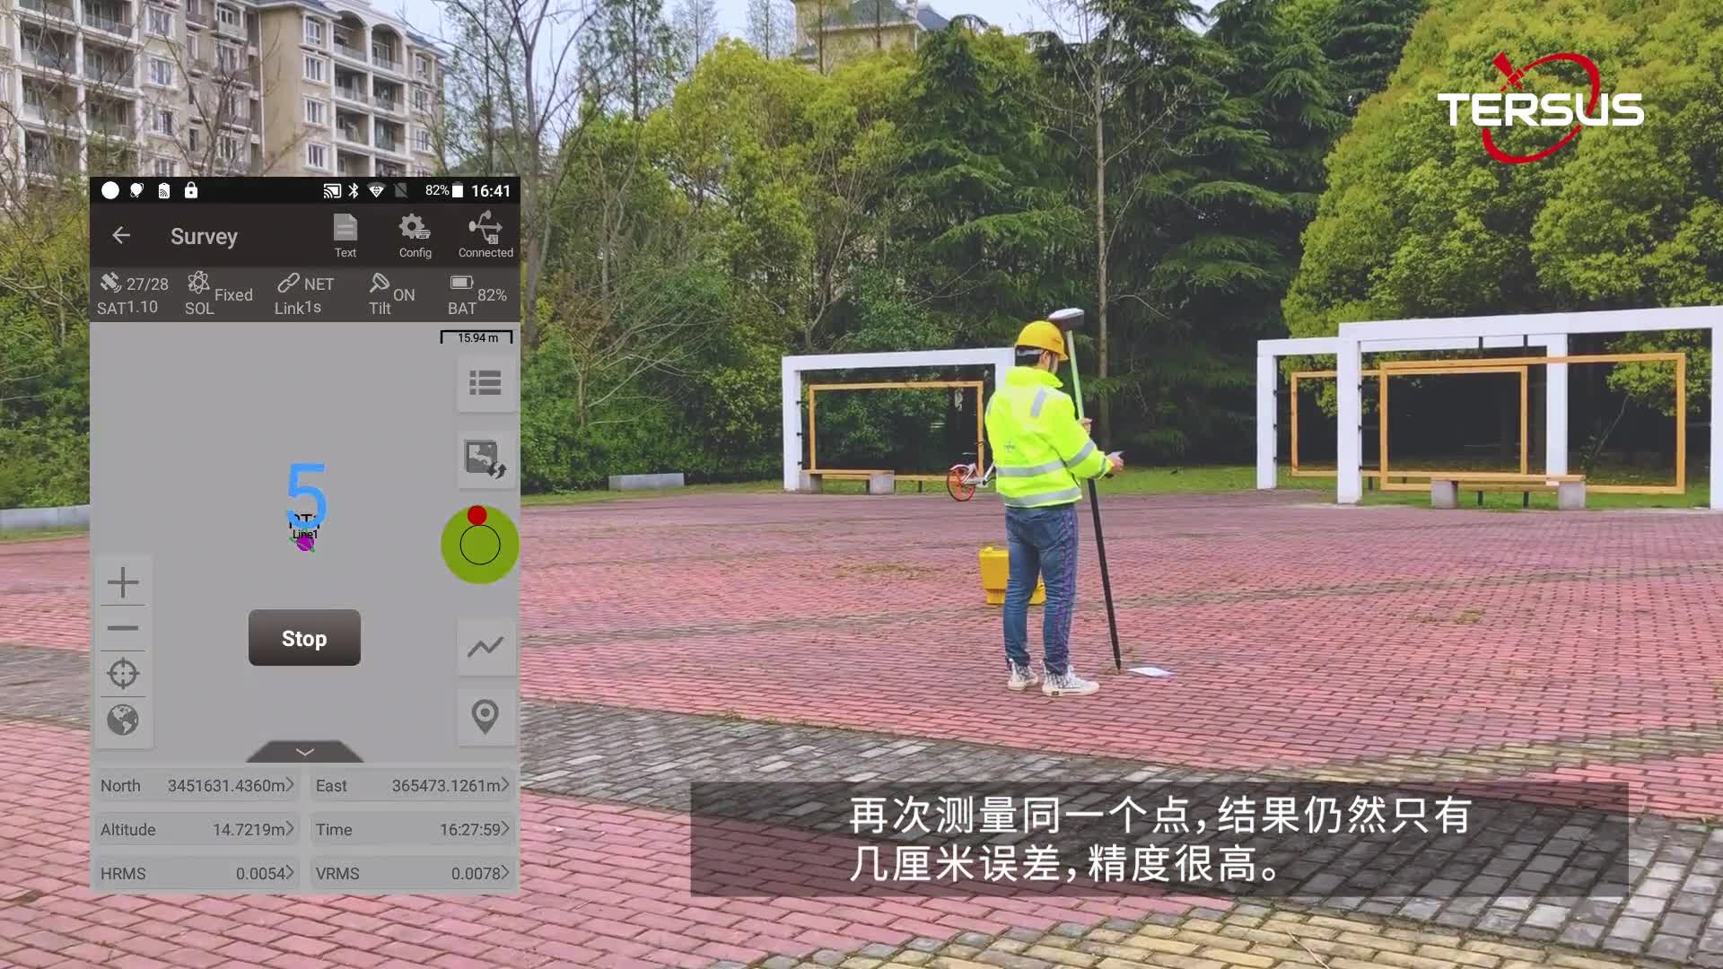Navigate back using back arrow
Image resolution: width=1723 pixels, height=969 pixels.
point(122,235)
